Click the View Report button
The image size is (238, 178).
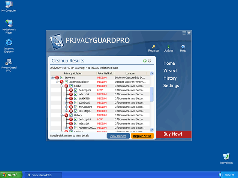(118, 136)
